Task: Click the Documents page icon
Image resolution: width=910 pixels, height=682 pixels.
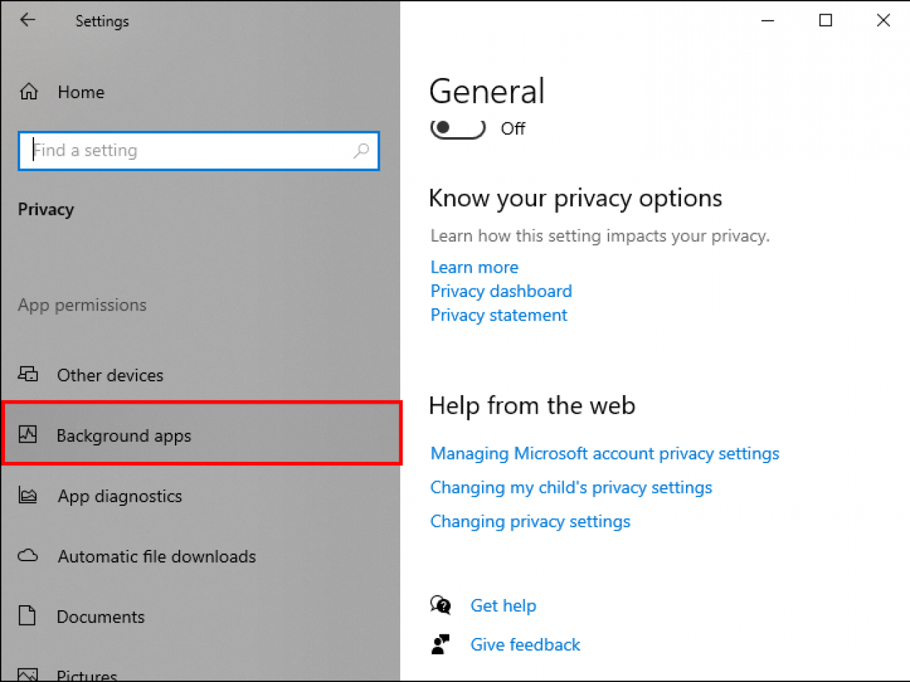Action: click(28, 615)
